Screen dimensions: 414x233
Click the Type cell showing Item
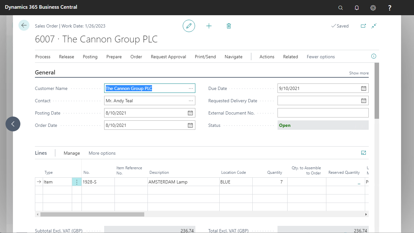pos(57,182)
